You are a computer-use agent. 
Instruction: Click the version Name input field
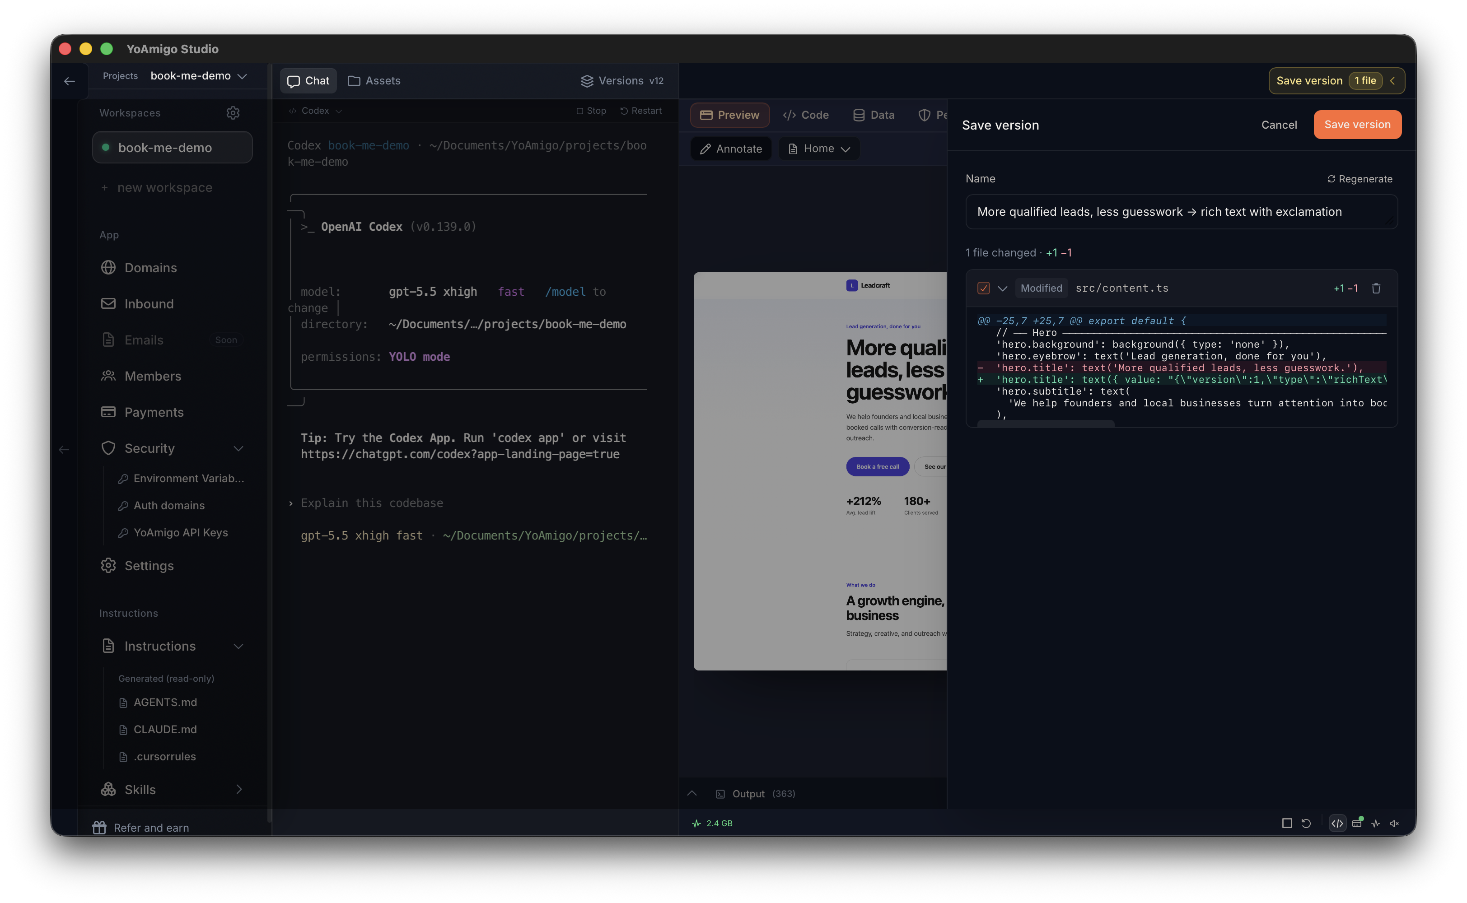tap(1181, 212)
